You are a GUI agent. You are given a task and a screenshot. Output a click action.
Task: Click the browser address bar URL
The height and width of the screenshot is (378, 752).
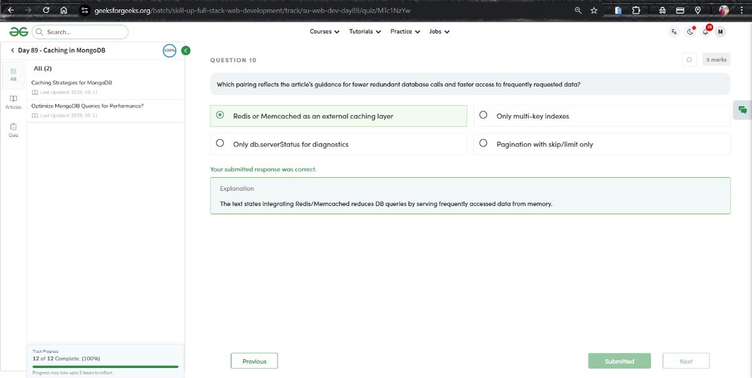(252, 11)
